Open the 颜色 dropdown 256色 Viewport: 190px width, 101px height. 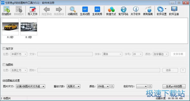coord(103,86)
